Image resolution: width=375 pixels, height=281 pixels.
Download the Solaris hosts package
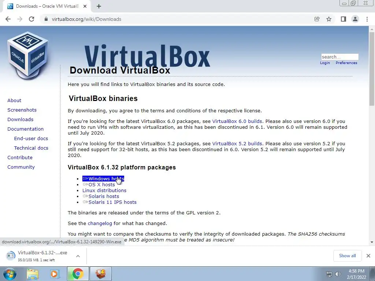pos(101,196)
